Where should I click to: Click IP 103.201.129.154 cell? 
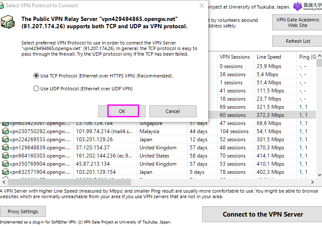pyautogui.click(x=96, y=172)
